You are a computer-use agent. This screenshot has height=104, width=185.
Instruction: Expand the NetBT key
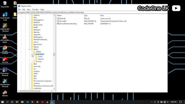click(x=29, y=27)
